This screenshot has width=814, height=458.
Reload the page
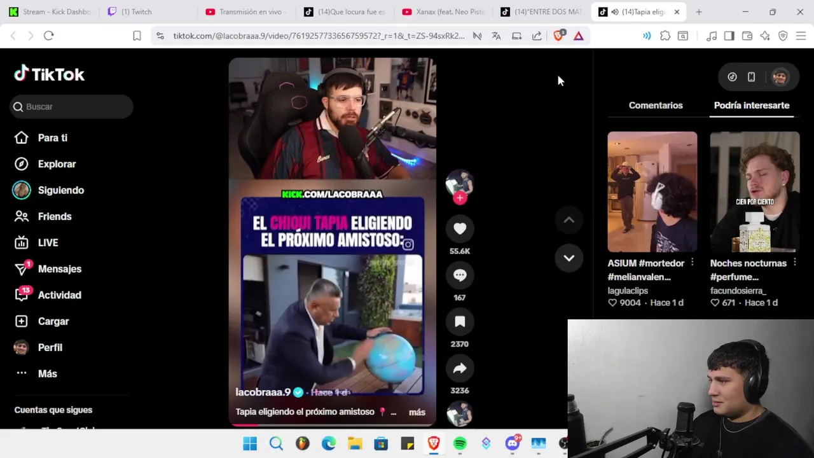(x=48, y=36)
